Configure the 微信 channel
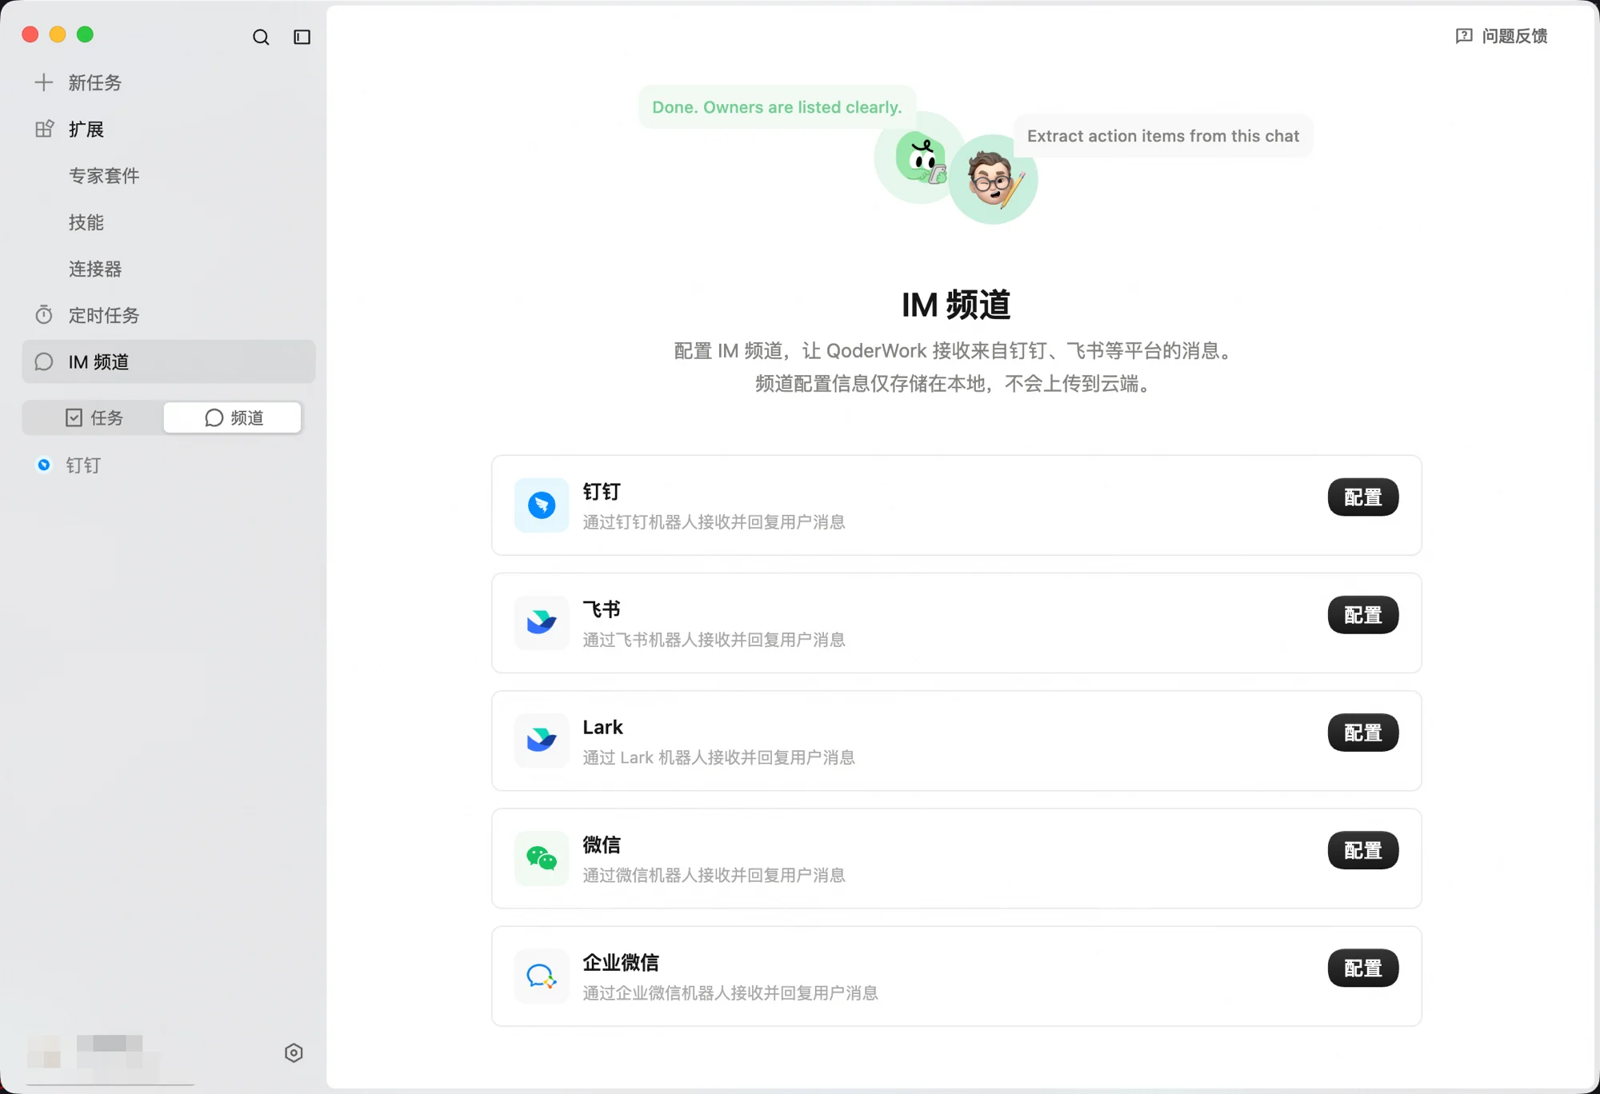The height and width of the screenshot is (1094, 1600). tap(1363, 850)
